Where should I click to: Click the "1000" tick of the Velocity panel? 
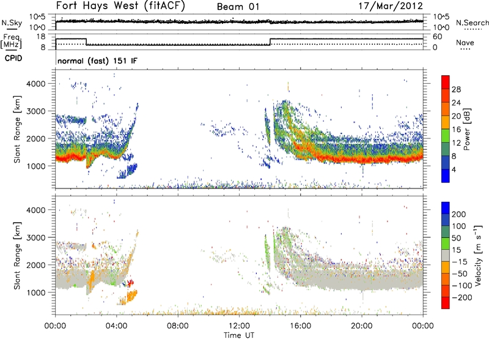tap(35, 292)
